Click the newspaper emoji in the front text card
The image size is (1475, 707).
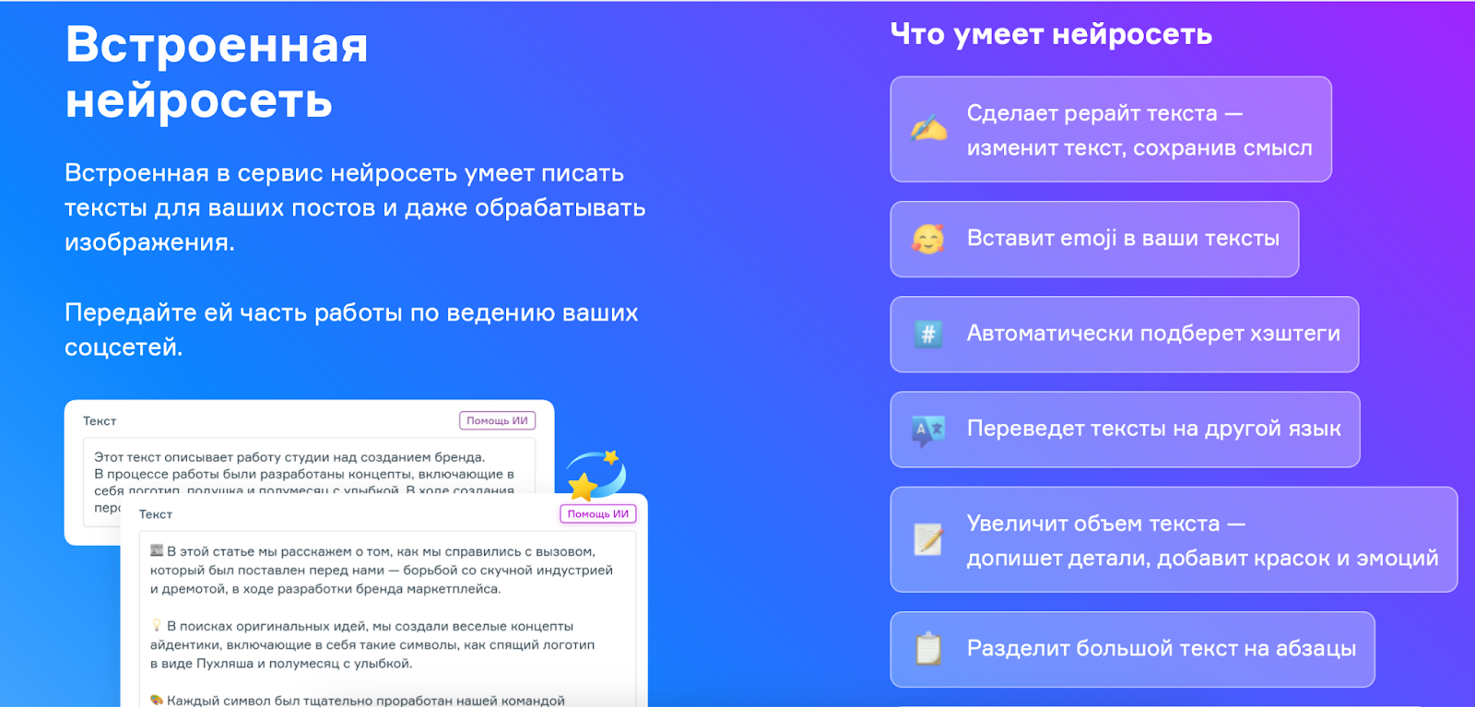[x=157, y=551]
